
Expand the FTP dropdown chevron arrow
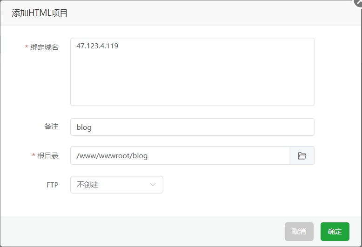pyautogui.click(x=153, y=185)
